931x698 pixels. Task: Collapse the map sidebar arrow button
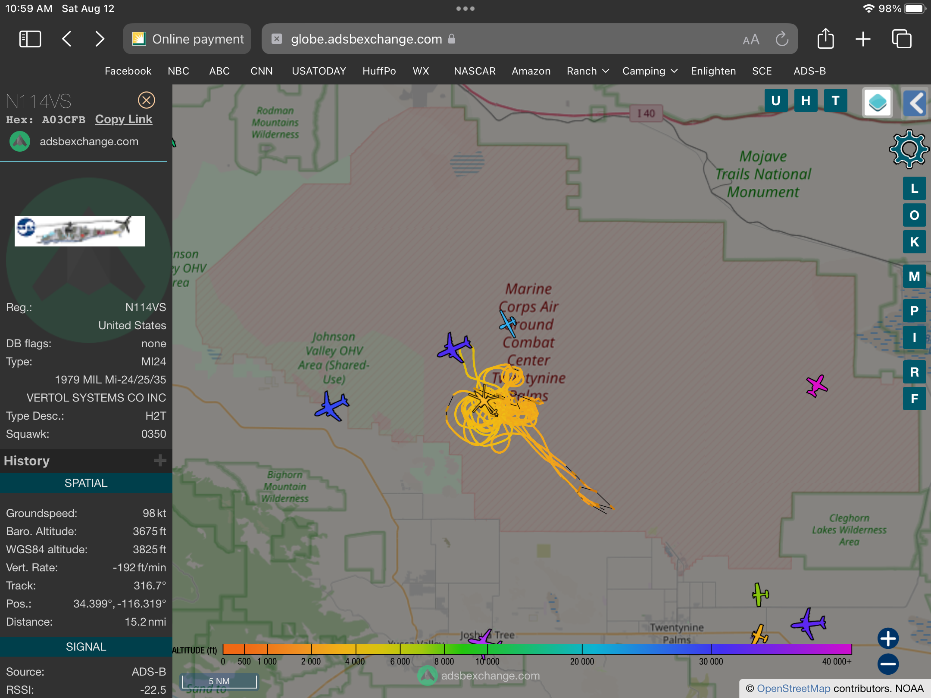pos(915,103)
